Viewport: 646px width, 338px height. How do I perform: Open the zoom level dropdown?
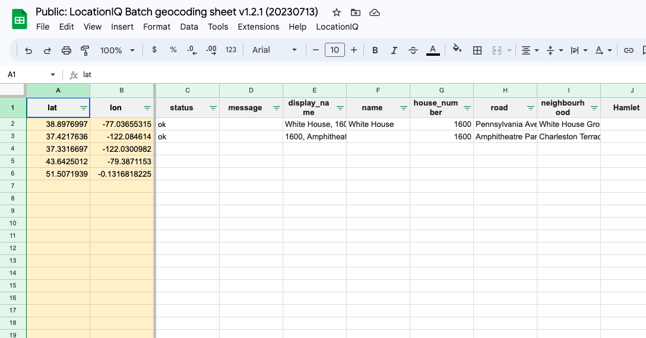118,50
